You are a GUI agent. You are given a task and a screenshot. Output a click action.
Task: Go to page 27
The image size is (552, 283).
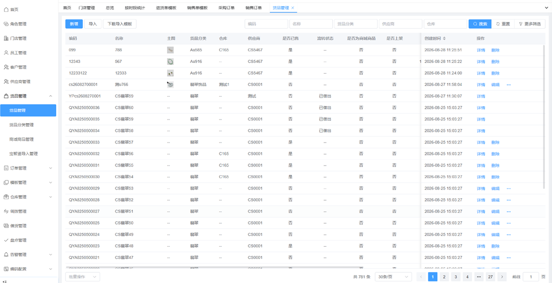pos(490,277)
